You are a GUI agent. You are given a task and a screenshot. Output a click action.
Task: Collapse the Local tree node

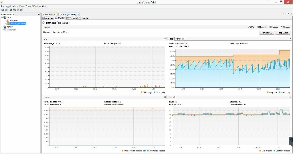pyautogui.click(x=2, y=17)
